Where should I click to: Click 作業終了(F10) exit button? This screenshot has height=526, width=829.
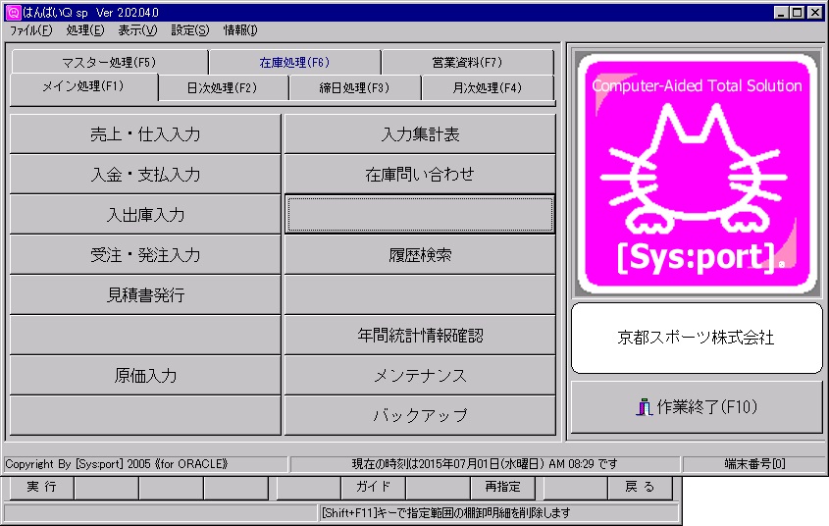tap(697, 407)
